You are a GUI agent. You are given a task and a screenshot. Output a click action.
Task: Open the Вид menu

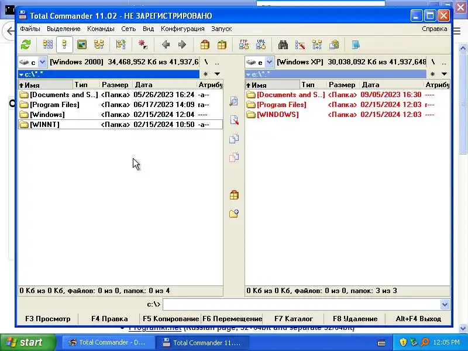(x=148, y=29)
